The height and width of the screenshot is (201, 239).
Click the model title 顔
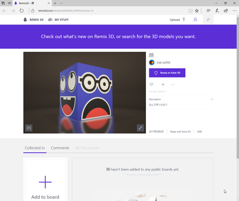(151, 55)
